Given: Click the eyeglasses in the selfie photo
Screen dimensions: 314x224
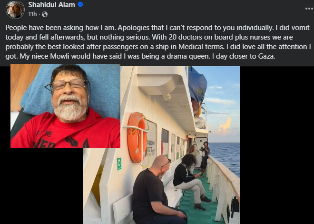Looking at the screenshot, I should [x=68, y=84].
